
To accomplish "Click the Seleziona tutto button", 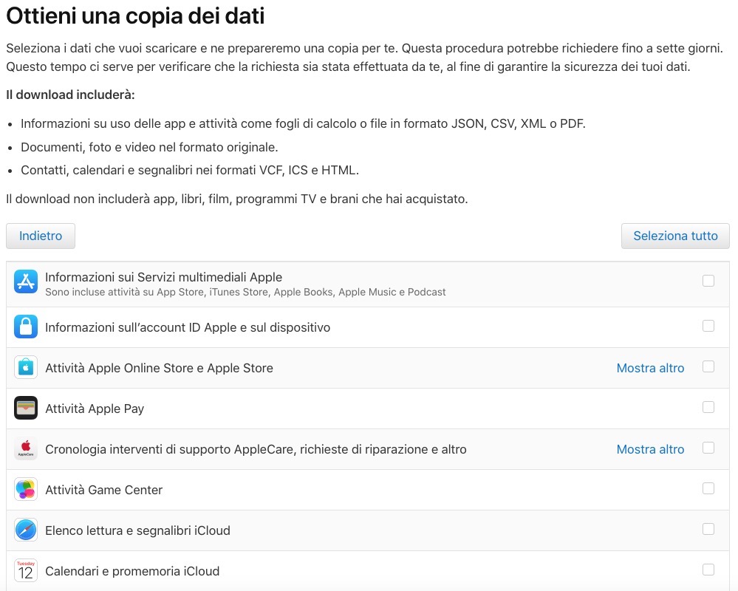I will [x=675, y=236].
